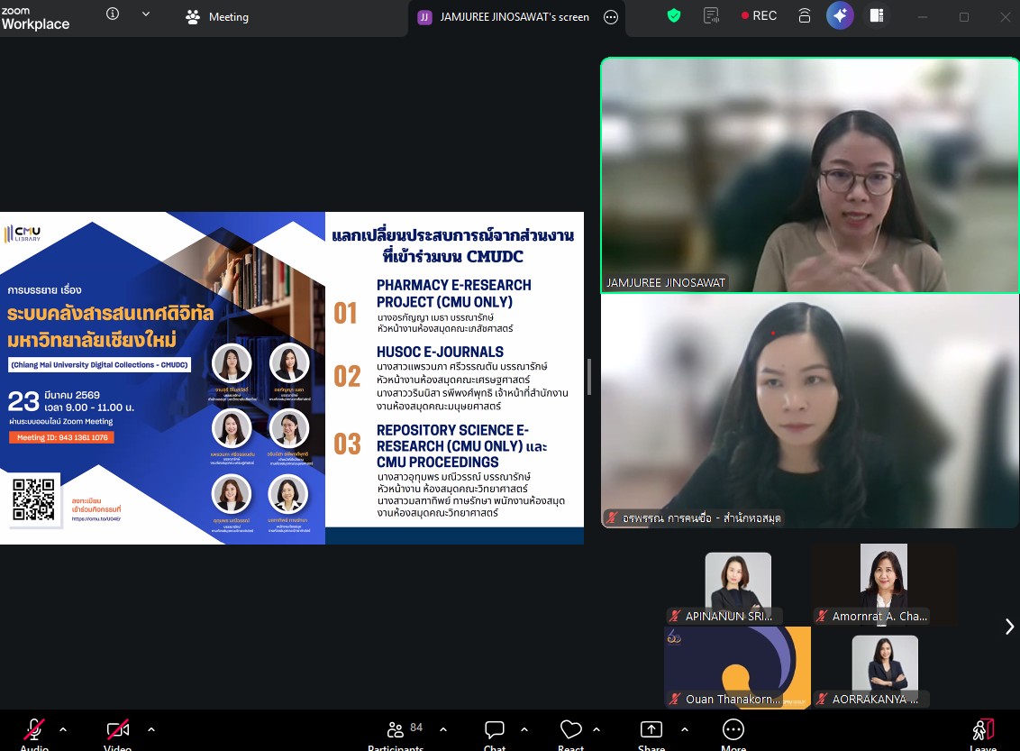The height and width of the screenshot is (751, 1020).
Task: Unmute the microphone audio
Action: pos(34,729)
